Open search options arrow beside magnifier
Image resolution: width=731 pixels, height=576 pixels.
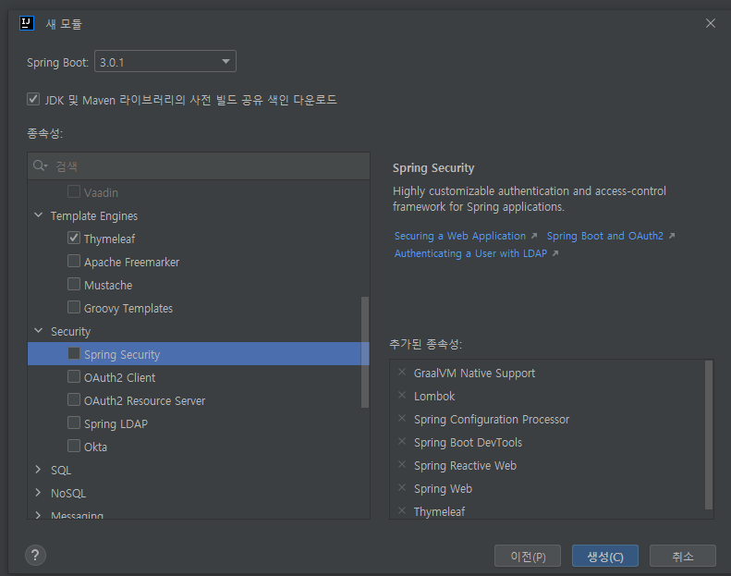(x=45, y=166)
